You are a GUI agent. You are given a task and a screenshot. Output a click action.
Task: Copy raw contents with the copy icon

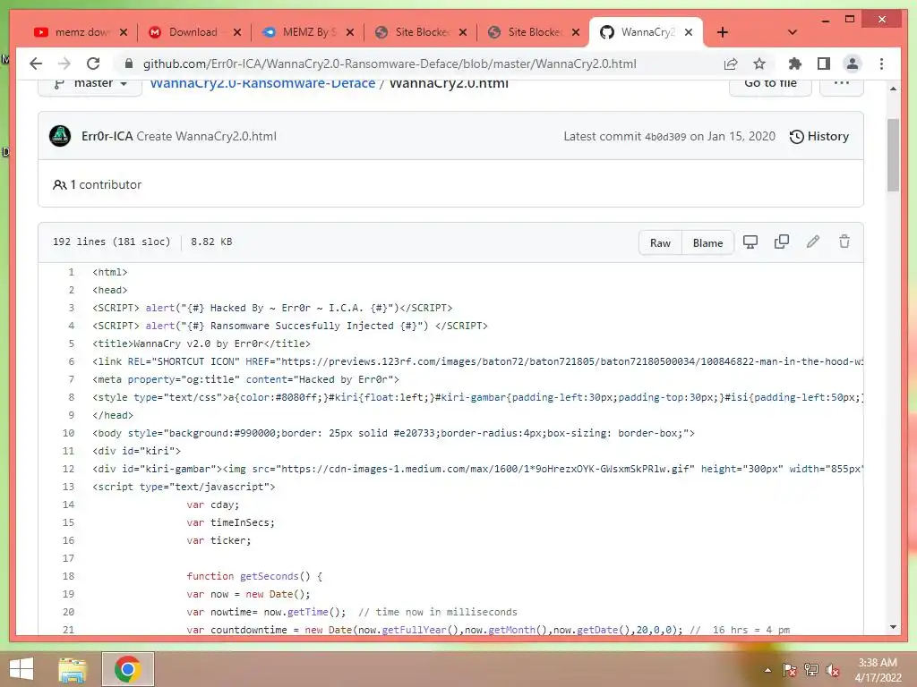781,242
